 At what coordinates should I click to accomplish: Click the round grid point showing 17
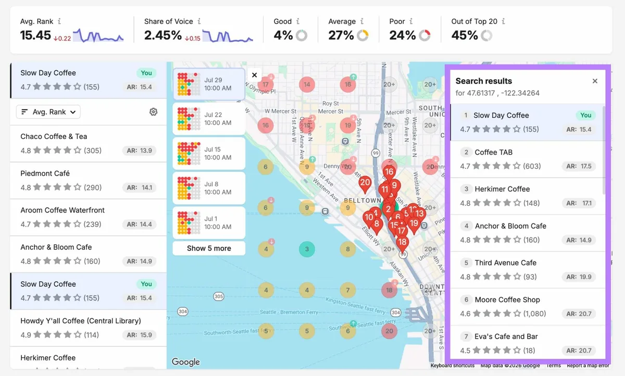click(x=266, y=84)
